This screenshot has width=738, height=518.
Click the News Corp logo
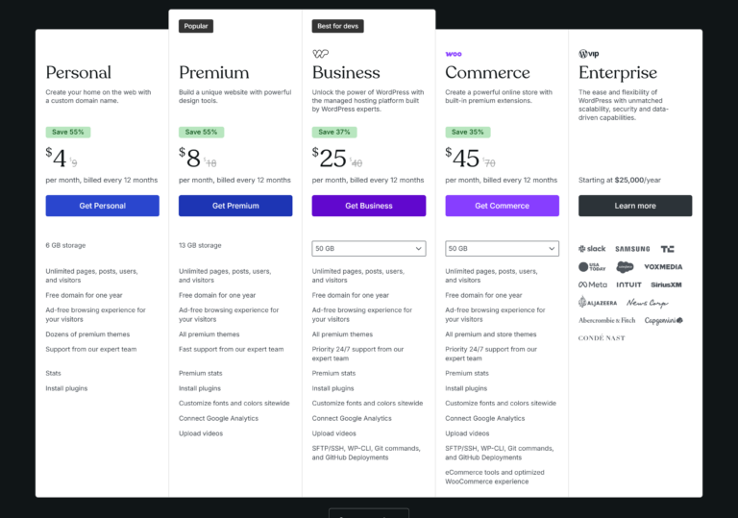[647, 303]
